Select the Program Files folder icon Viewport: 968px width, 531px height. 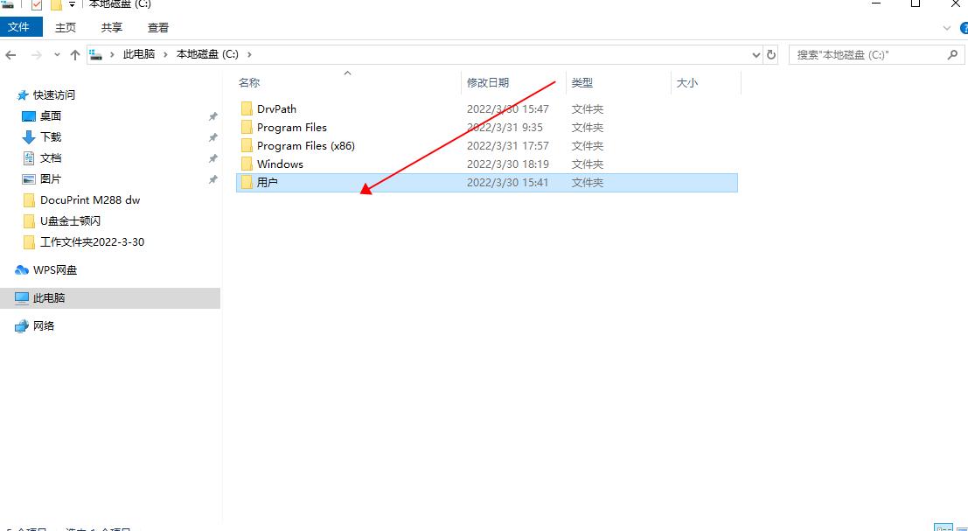coord(247,127)
